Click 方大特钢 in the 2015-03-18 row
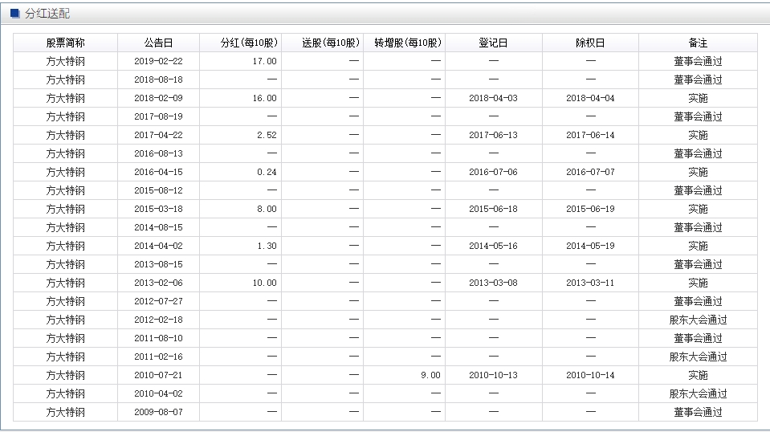Screen dimensions: 770x432 [x=65, y=209]
